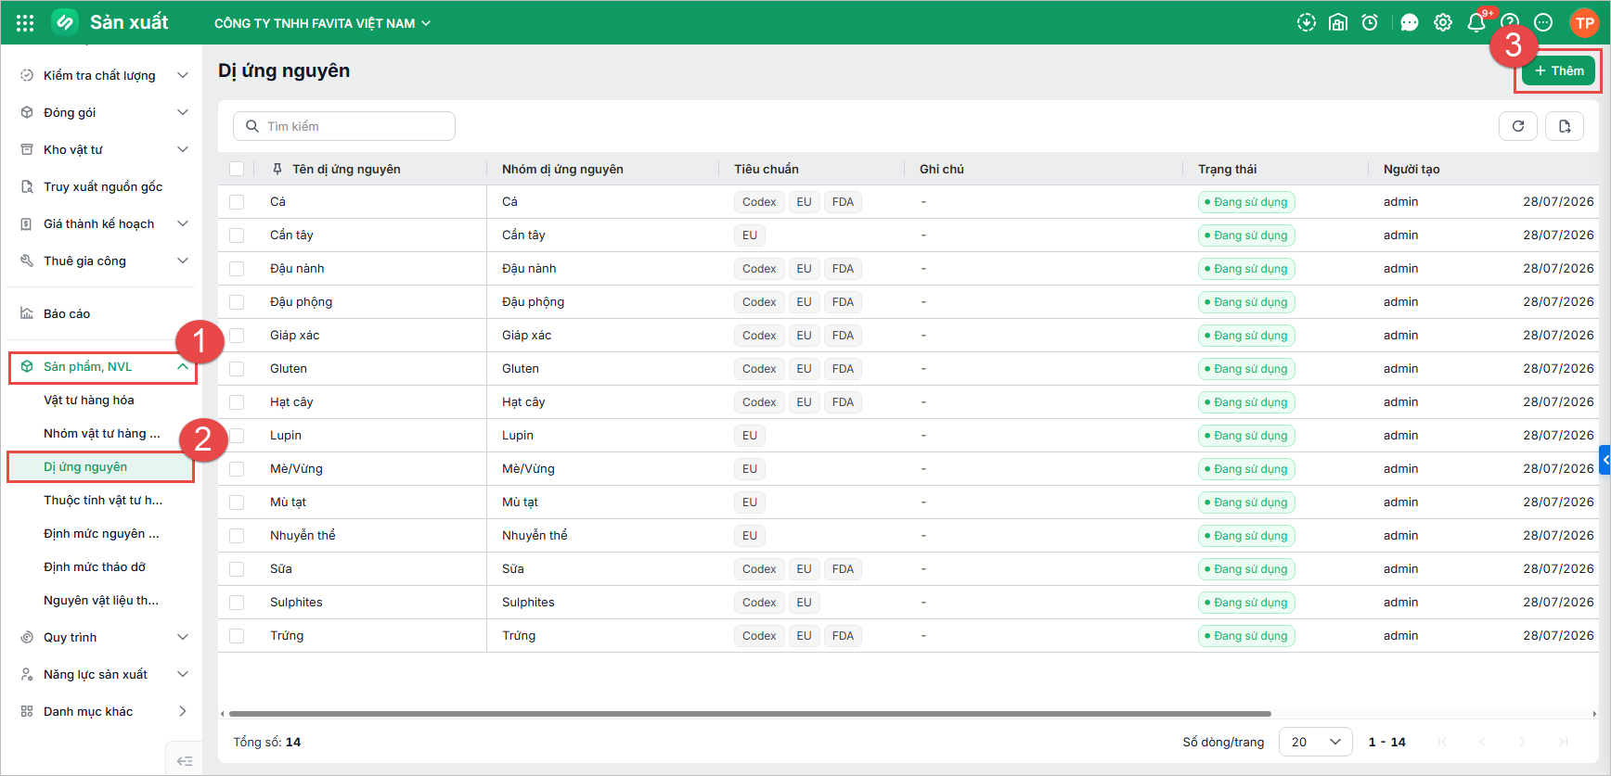1611x776 pixels.
Task: Tick the checkbox for the Cần tây row
Action: (x=237, y=235)
